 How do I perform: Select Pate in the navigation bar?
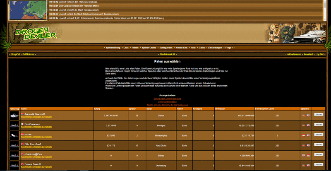[193, 48]
